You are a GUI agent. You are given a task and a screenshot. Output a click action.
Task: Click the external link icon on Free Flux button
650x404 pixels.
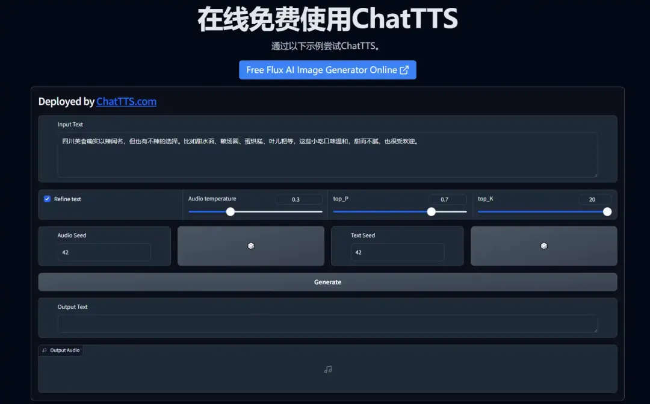pyautogui.click(x=404, y=70)
